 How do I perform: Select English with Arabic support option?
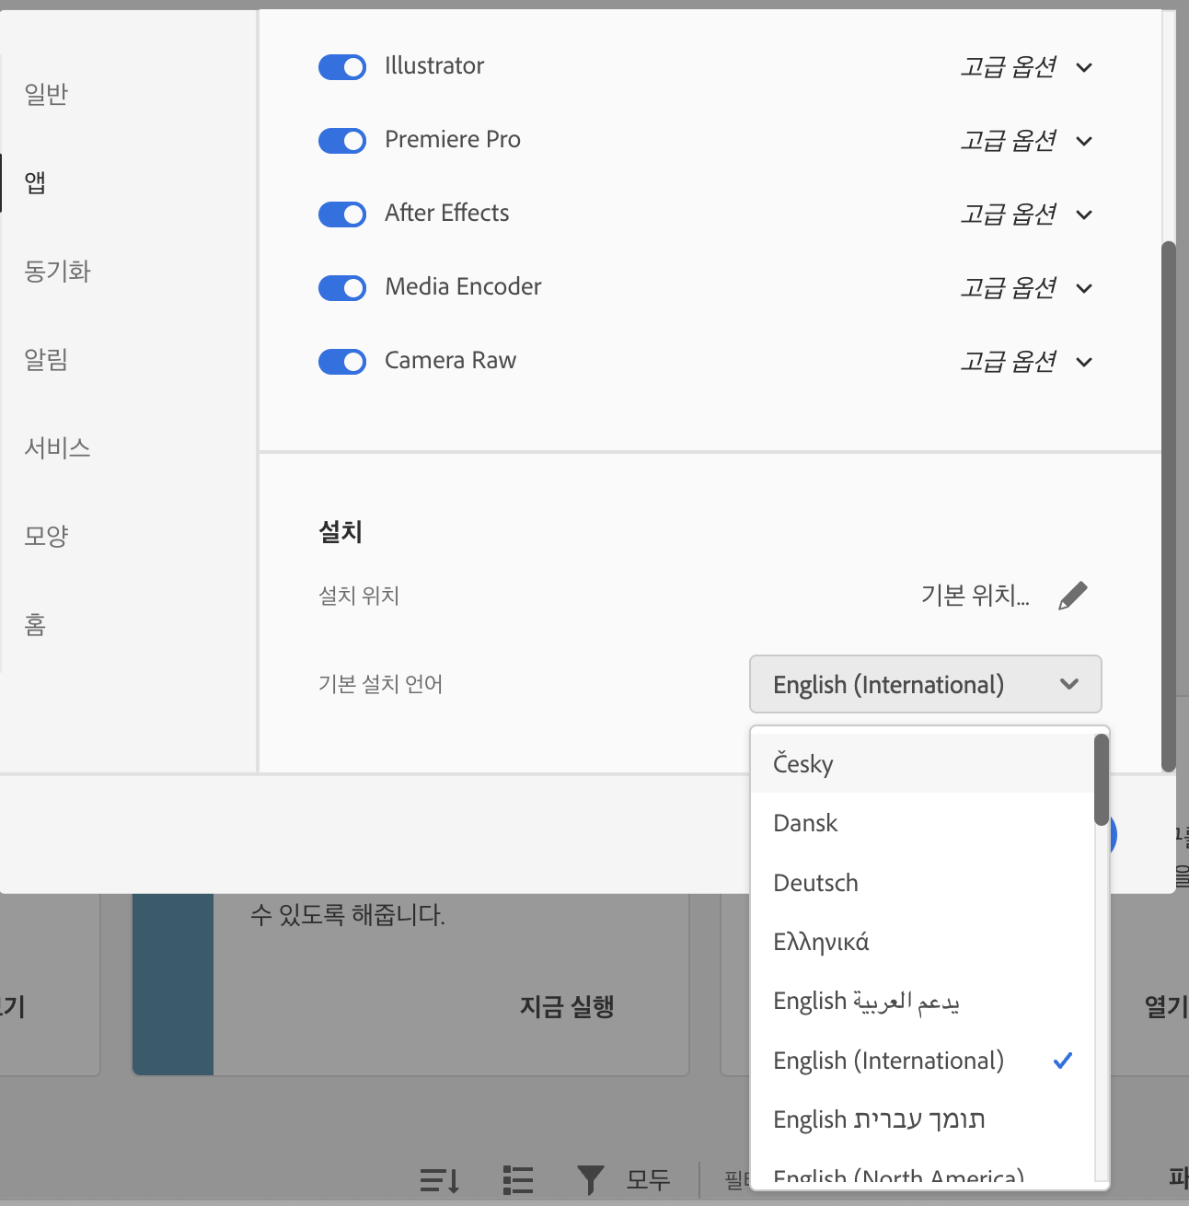pos(922,1001)
